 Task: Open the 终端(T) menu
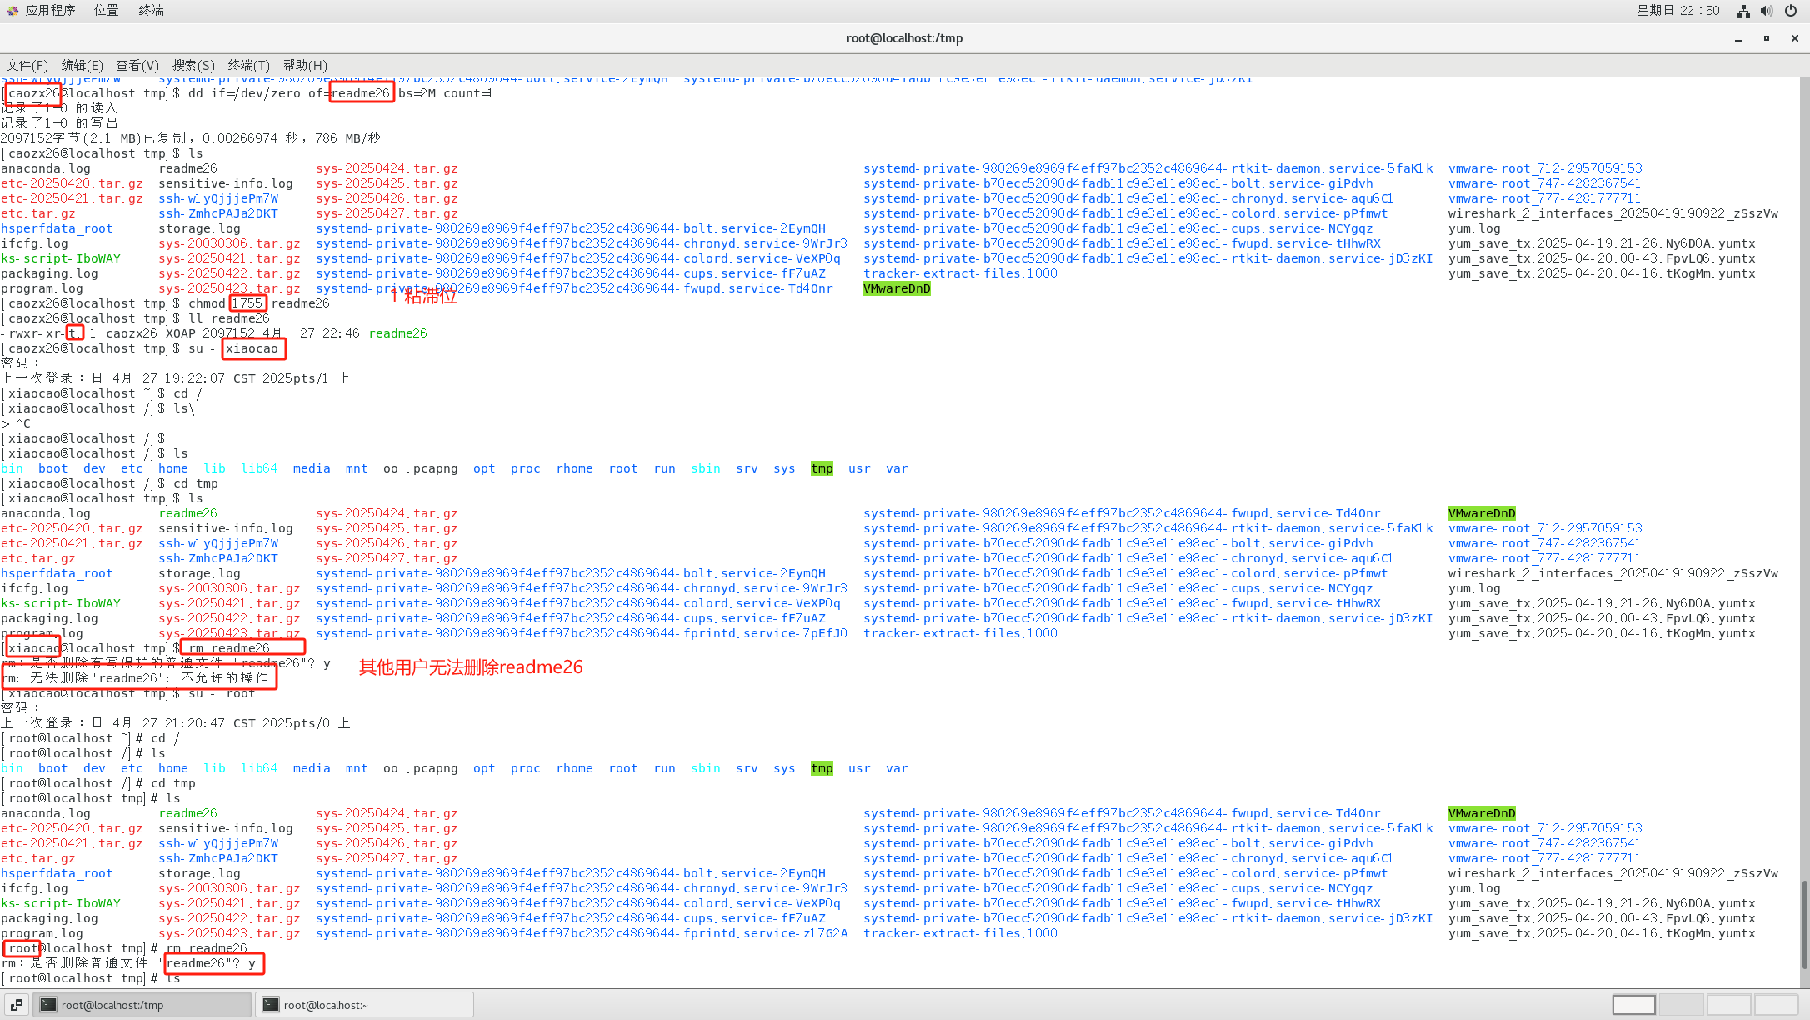click(x=248, y=65)
